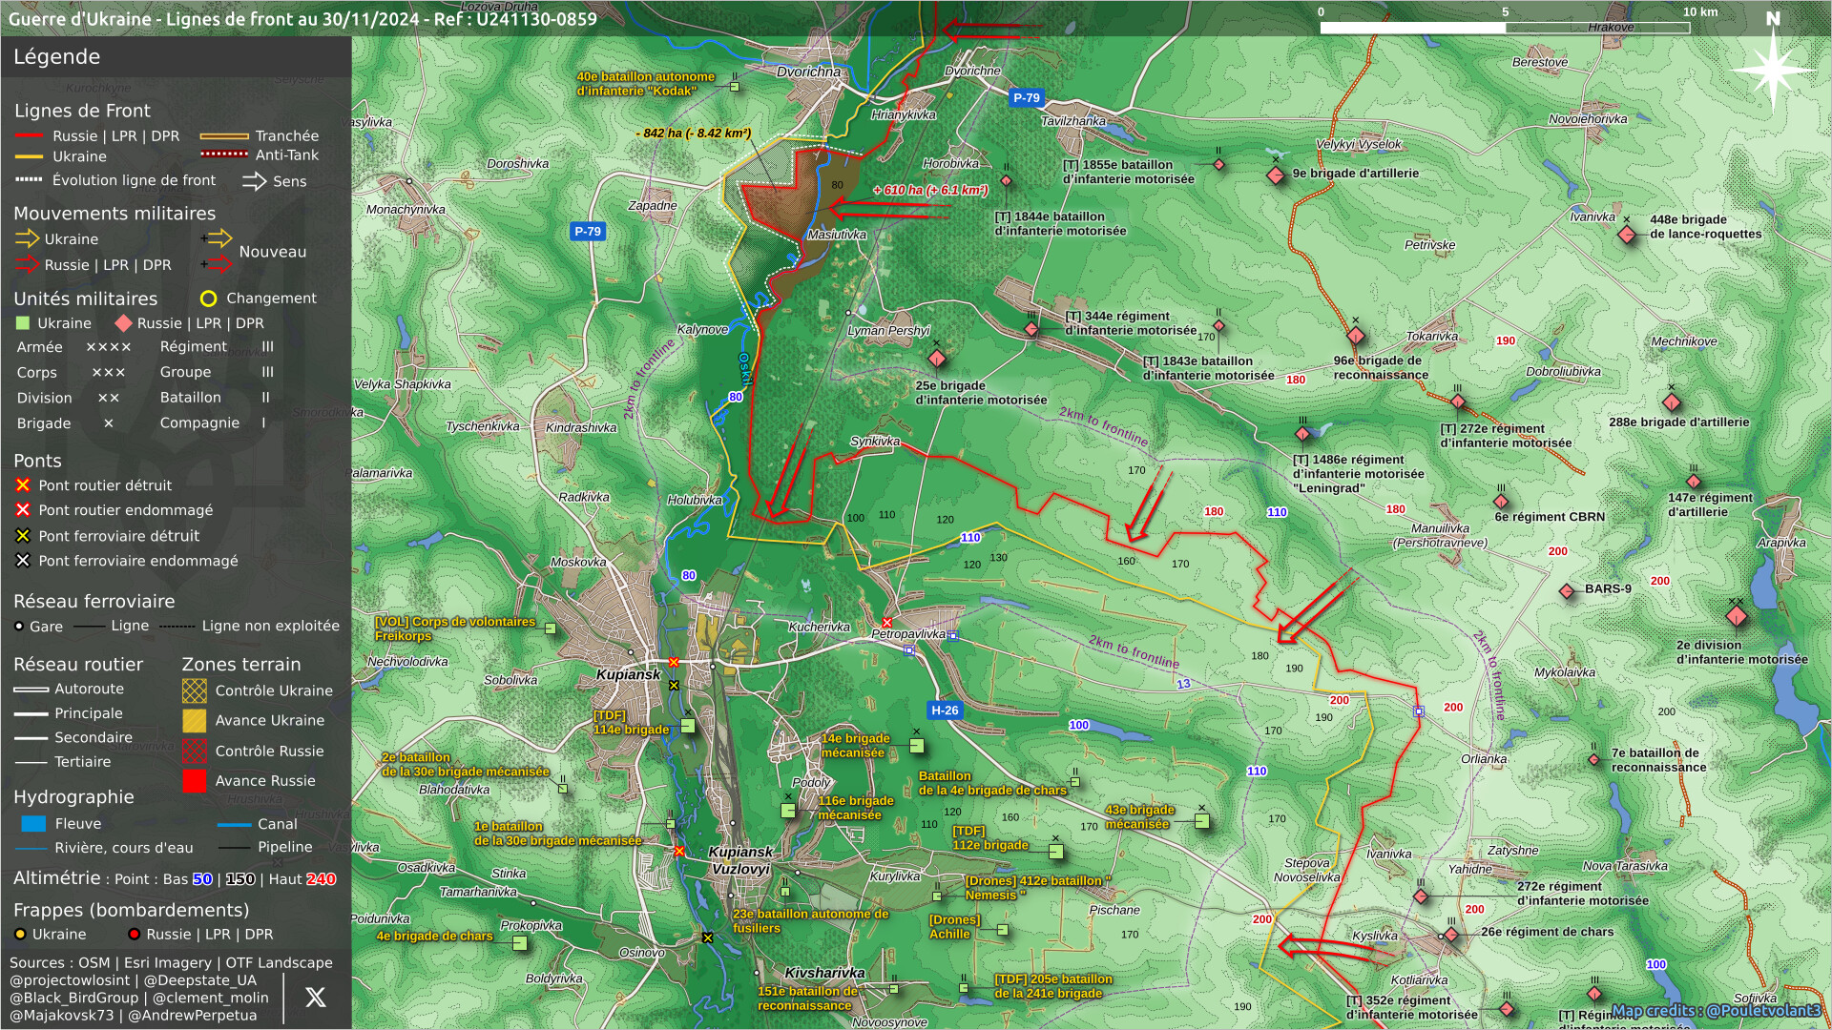Click the 9e brigade d'artillerie diamond marker

coord(1276,175)
